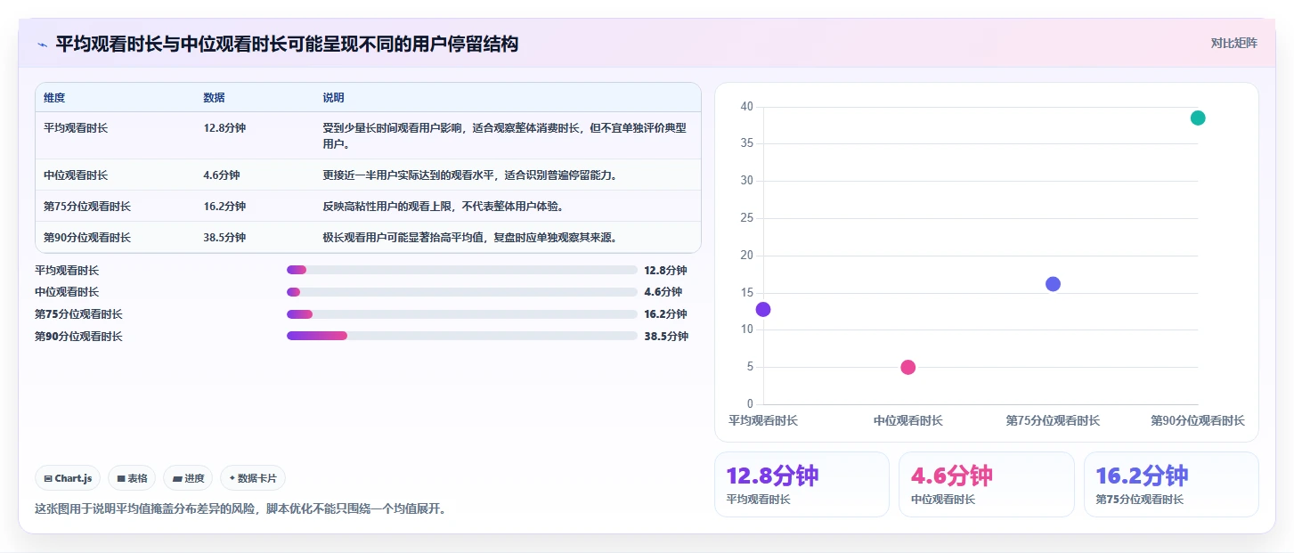The width and height of the screenshot is (1294, 553).
Task: Click the 平均观看时长 cell in the table
Action: [76, 128]
